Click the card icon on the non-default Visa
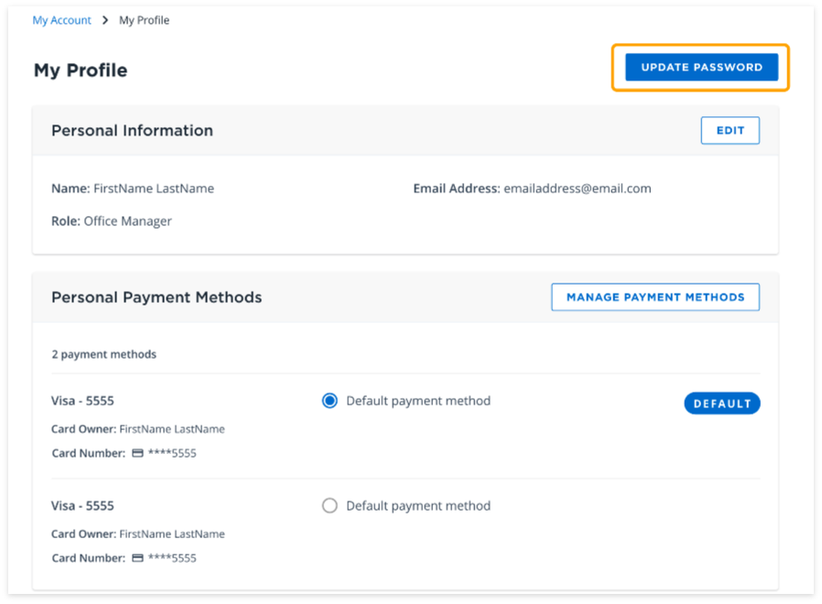The image size is (822, 604). (137, 557)
